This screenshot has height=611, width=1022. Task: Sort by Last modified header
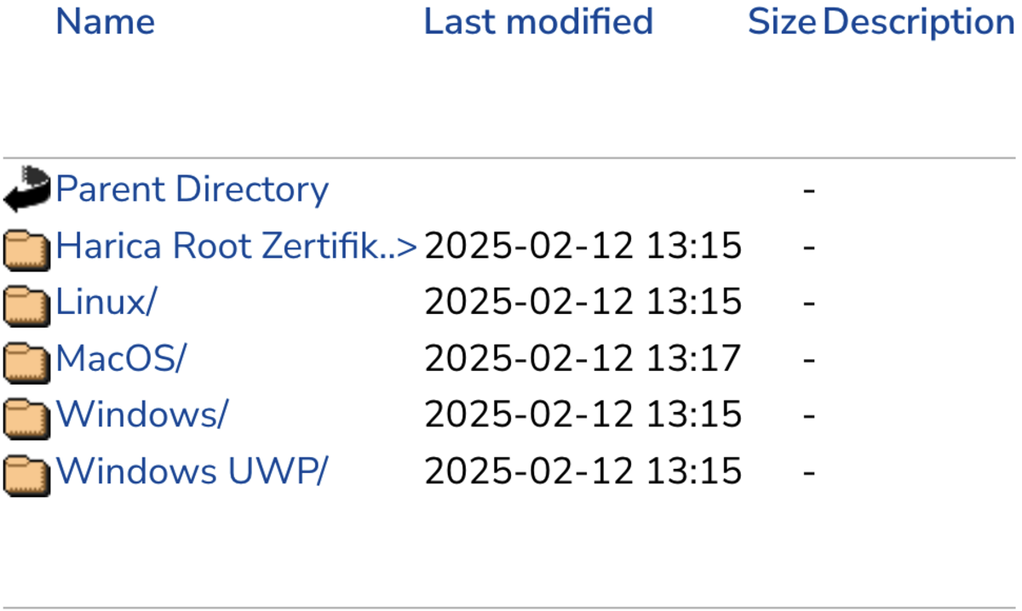click(538, 21)
